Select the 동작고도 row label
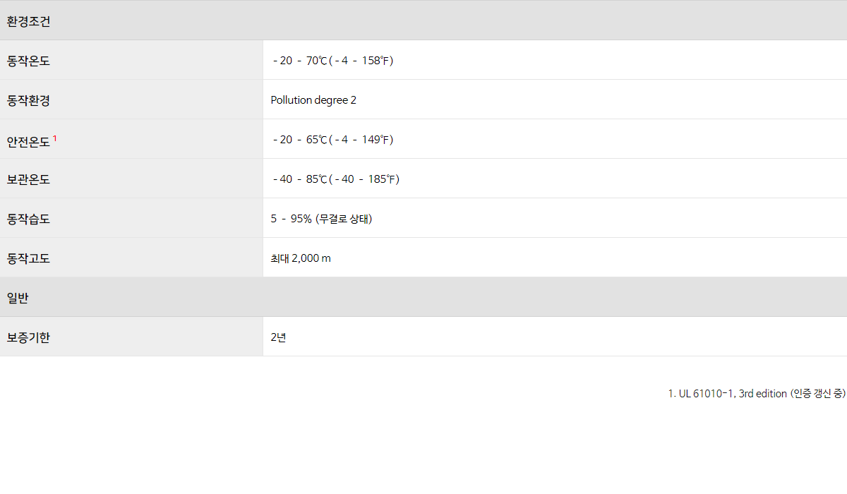The width and height of the screenshot is (847, 494). [29, 258]
